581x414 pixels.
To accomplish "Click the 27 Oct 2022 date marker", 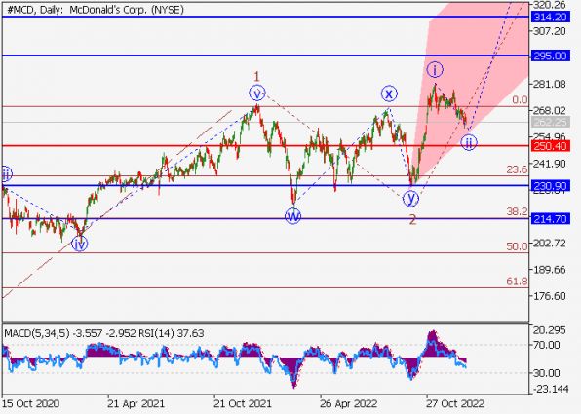I will pos(454,403).
